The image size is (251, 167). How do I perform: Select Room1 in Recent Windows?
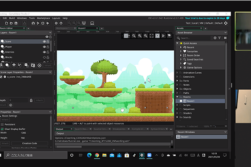coord(202,137)
